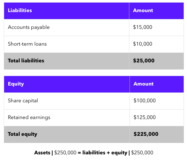Click the Equity header cell
187x160 pixels.
(x=16, y=84)
